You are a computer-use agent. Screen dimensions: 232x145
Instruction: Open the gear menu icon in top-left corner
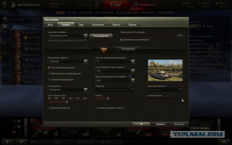[x=4, y=4]
